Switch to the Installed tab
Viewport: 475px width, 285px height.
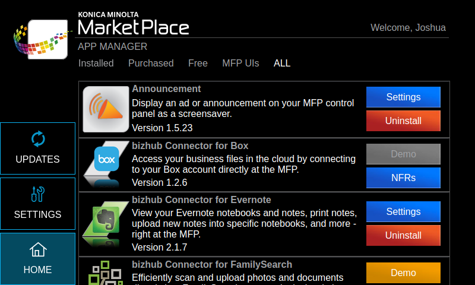tap(96, 63)
